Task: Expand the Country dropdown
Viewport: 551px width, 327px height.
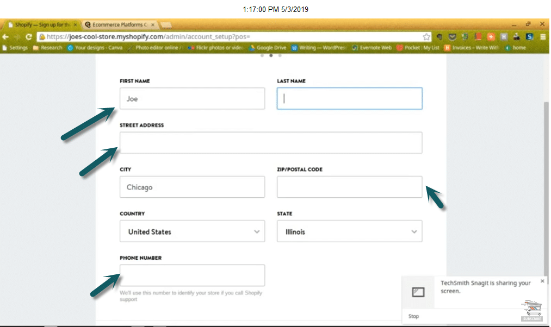Action: [192, 231]
